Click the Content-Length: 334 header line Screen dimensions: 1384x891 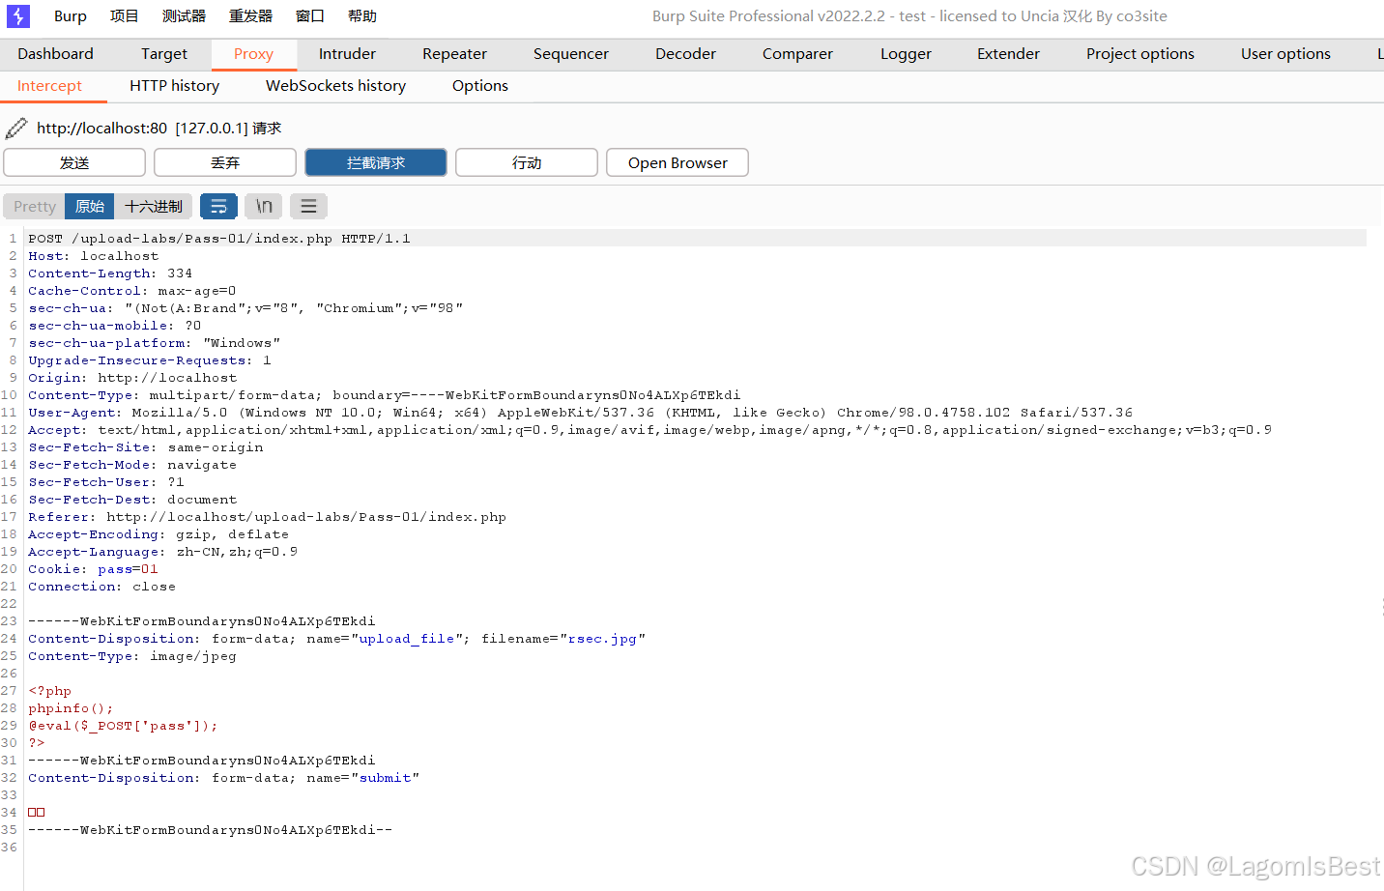(x=110, y=273)
